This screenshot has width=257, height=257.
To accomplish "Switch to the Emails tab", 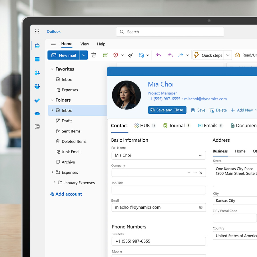I will coord(210,126).
